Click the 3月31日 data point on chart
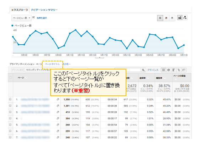This screenshot has width=200, height=145. click(x=184, y=45)
